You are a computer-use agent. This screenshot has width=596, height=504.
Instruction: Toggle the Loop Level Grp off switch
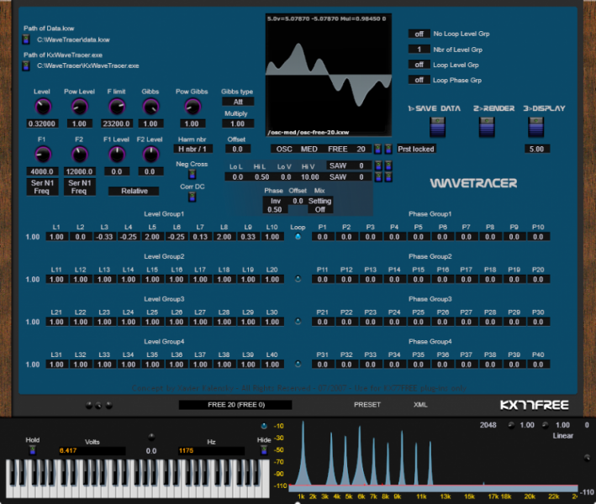pyautogui.click(x=419, y=65)
